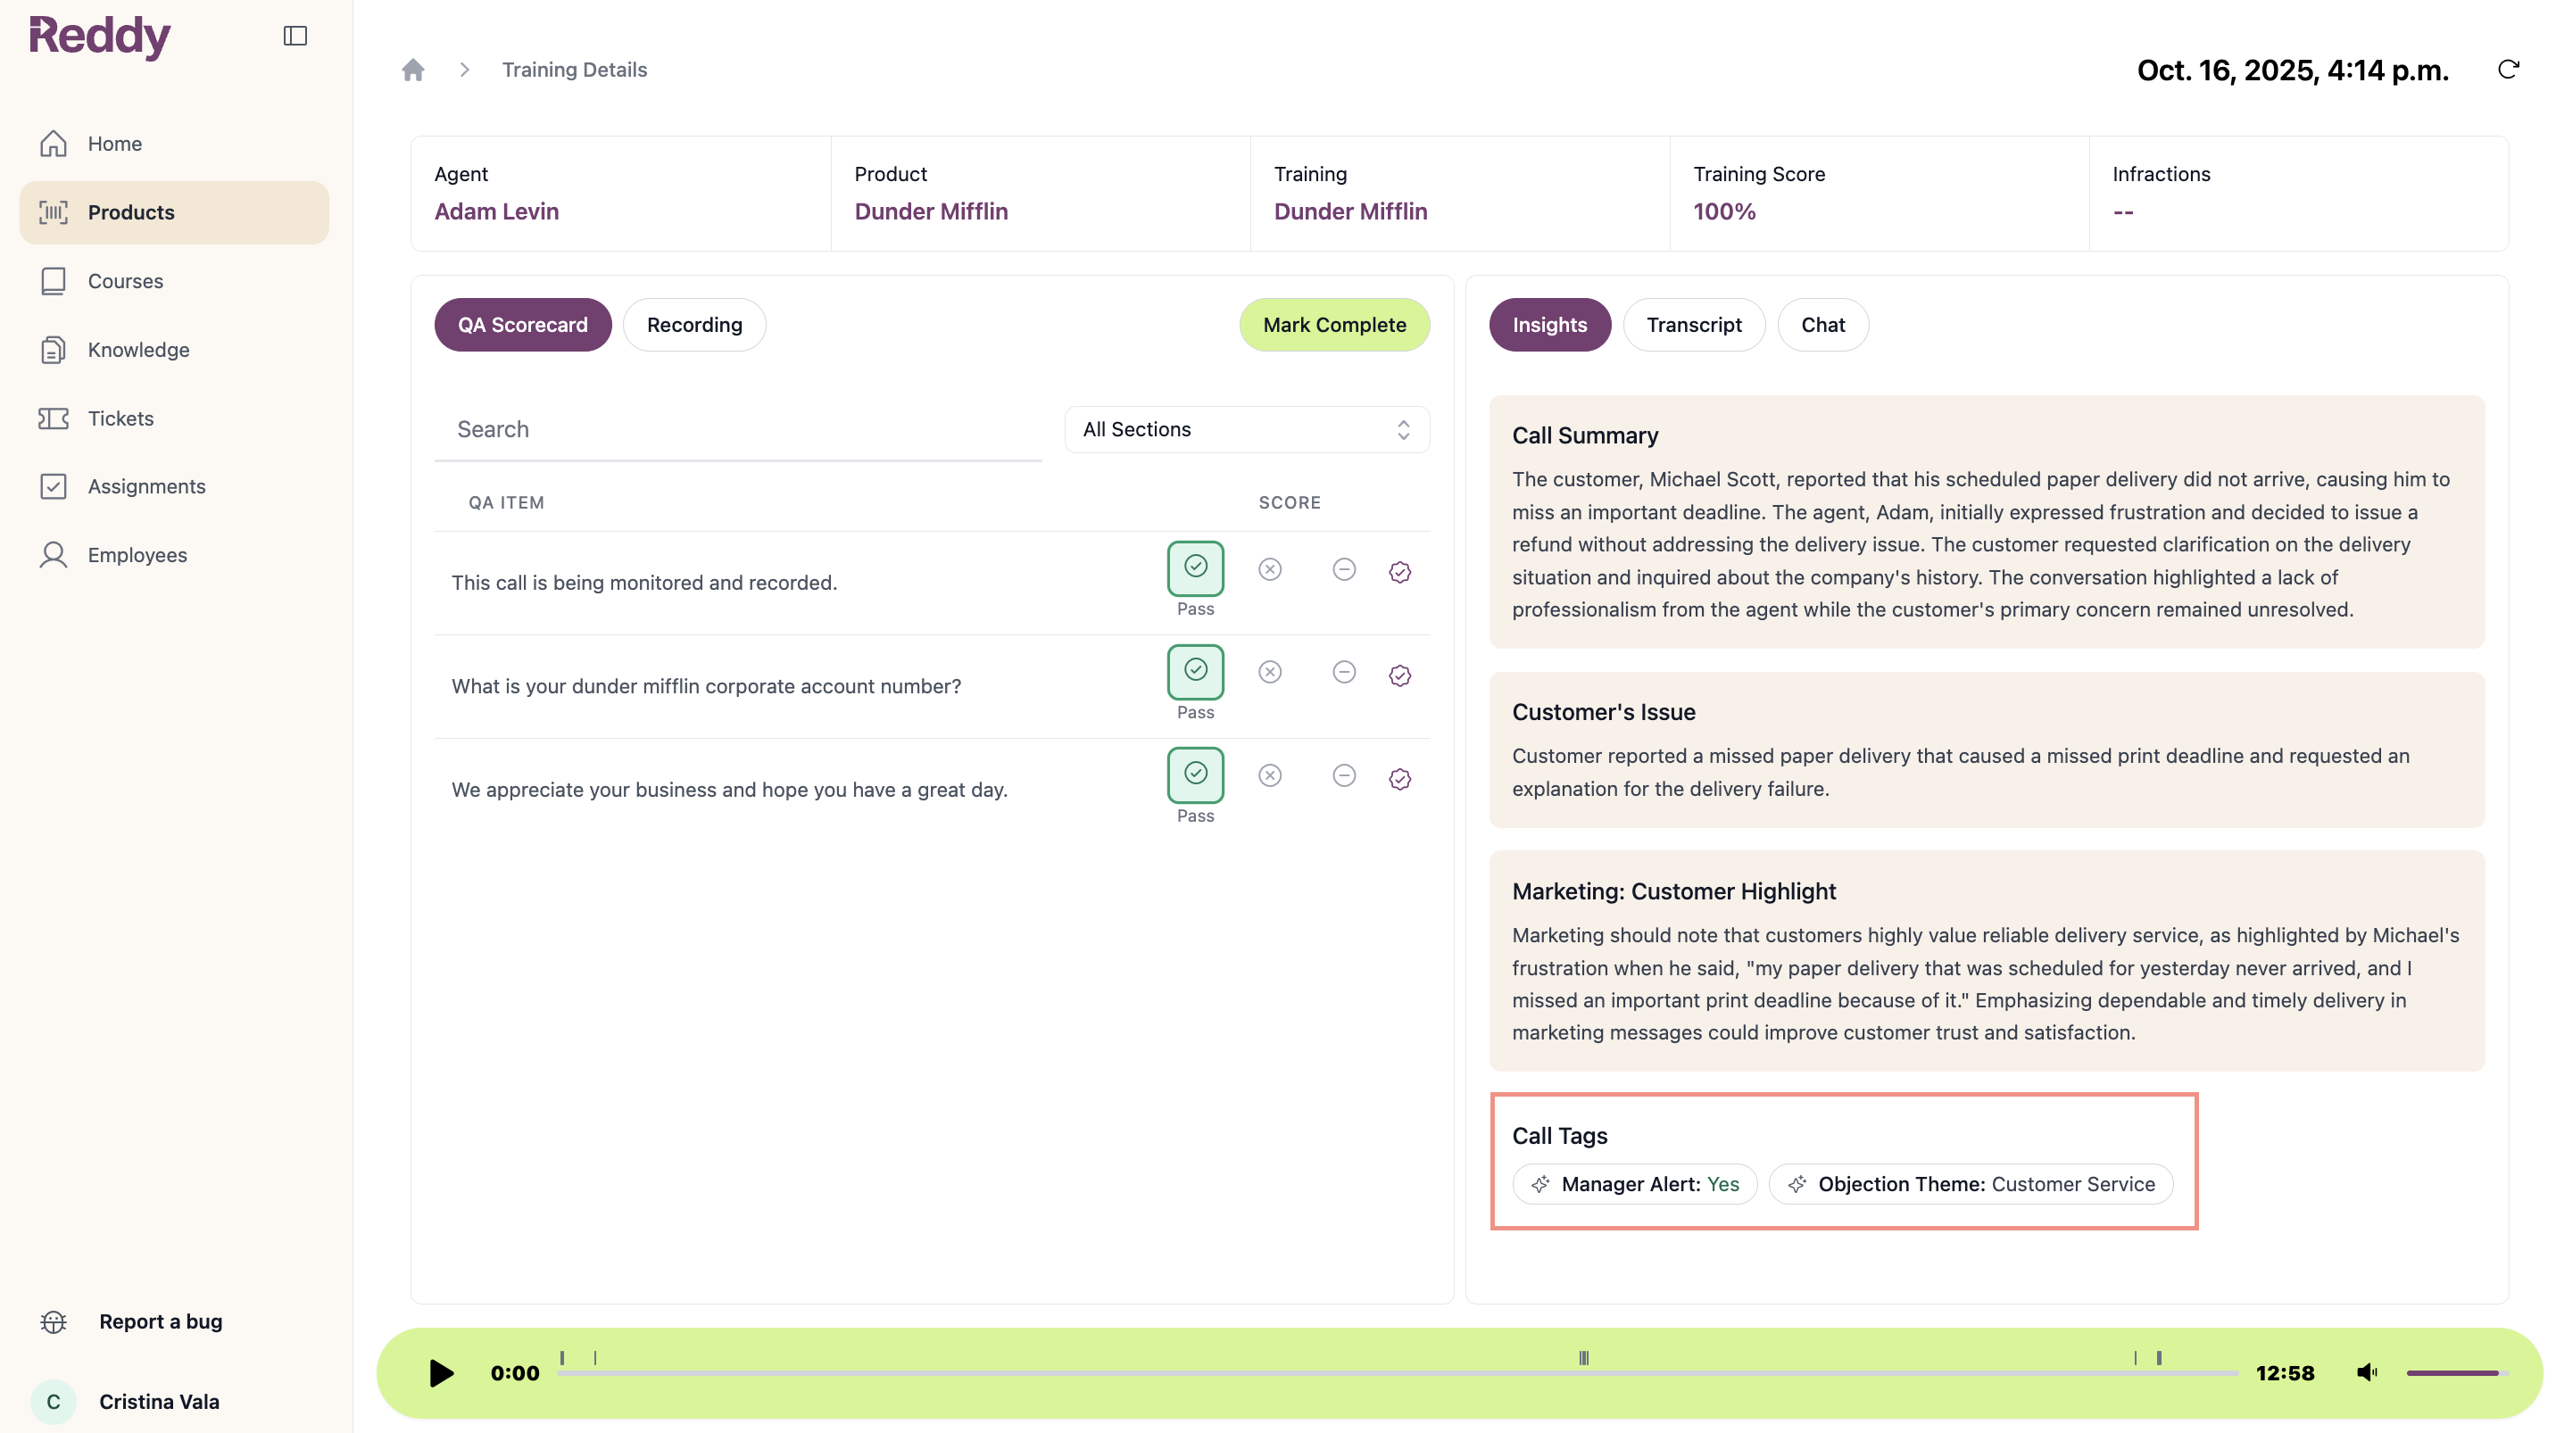The height and width of the screenshot is (1433, 2556).
Task: Expand the Call Summary section
Action: point(1585,435)
